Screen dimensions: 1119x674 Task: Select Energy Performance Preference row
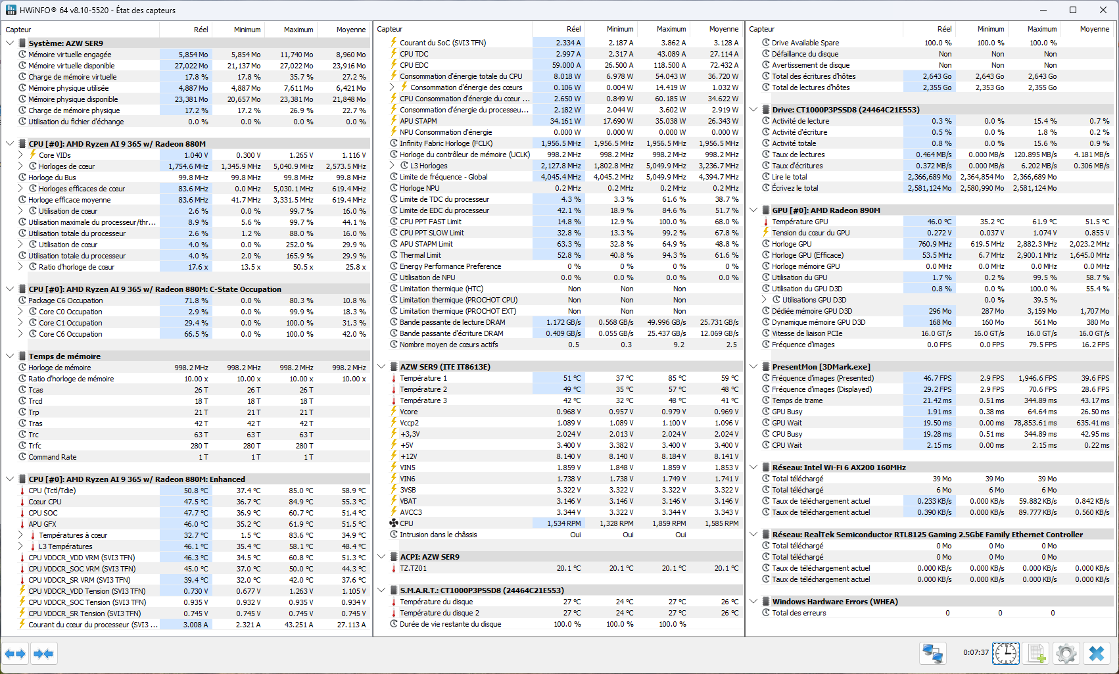[558, 266]
